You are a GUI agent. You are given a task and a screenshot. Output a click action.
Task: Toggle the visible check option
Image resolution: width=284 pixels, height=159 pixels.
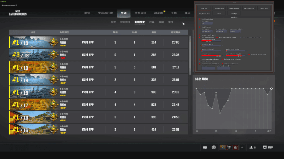coord(200,27)
